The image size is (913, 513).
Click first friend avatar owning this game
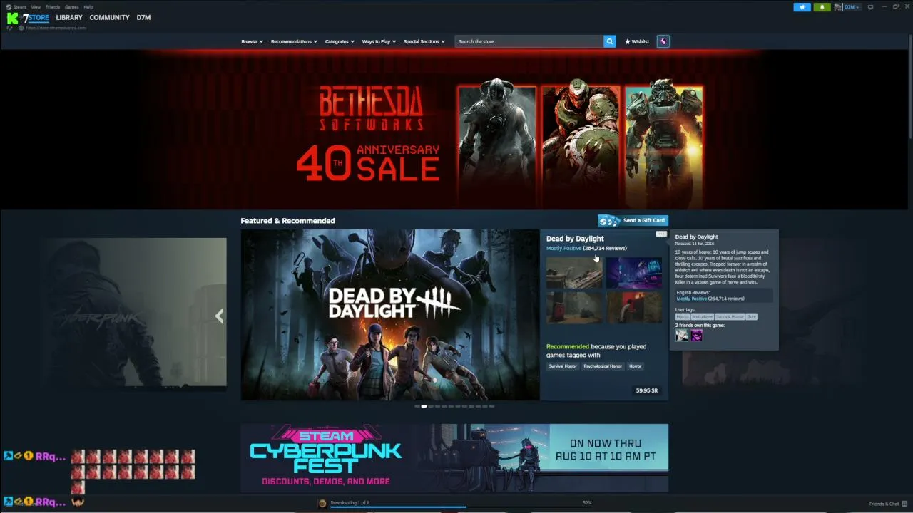[682, 336]
